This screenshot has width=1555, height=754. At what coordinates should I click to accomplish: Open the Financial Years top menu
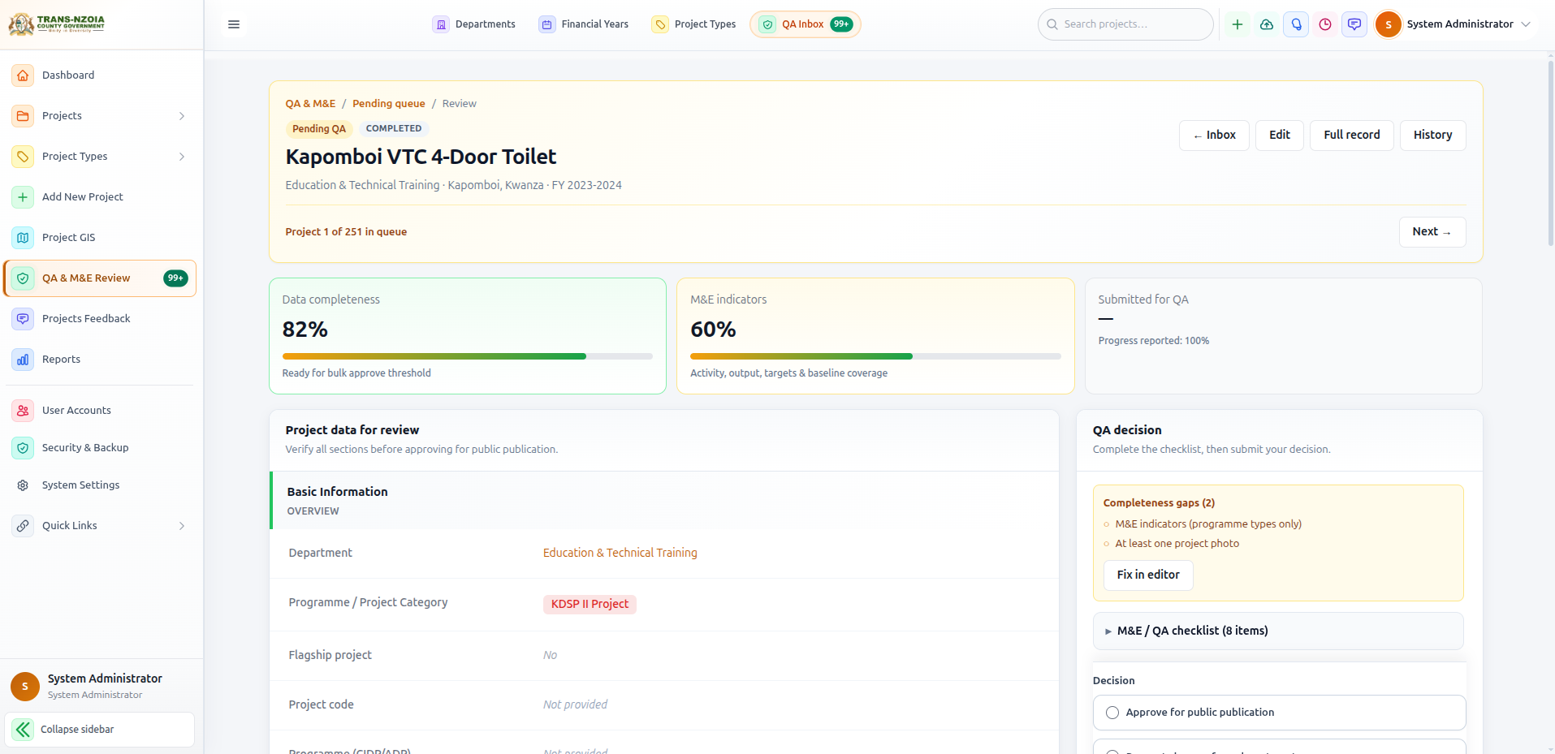click(584, 24)
